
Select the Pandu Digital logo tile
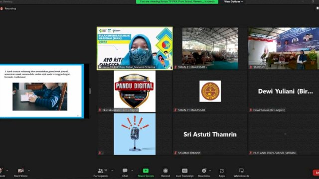pos(135,91)
